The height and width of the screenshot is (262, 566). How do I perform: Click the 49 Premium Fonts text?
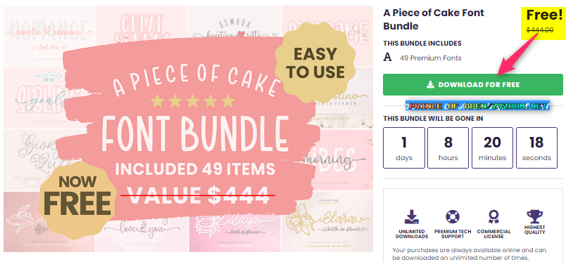tap(430, 58)
